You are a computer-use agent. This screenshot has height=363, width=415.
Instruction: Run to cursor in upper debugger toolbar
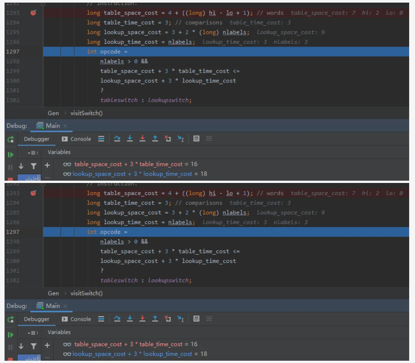pos(181,139)
